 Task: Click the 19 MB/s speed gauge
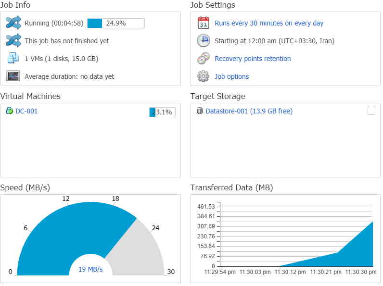90,239
